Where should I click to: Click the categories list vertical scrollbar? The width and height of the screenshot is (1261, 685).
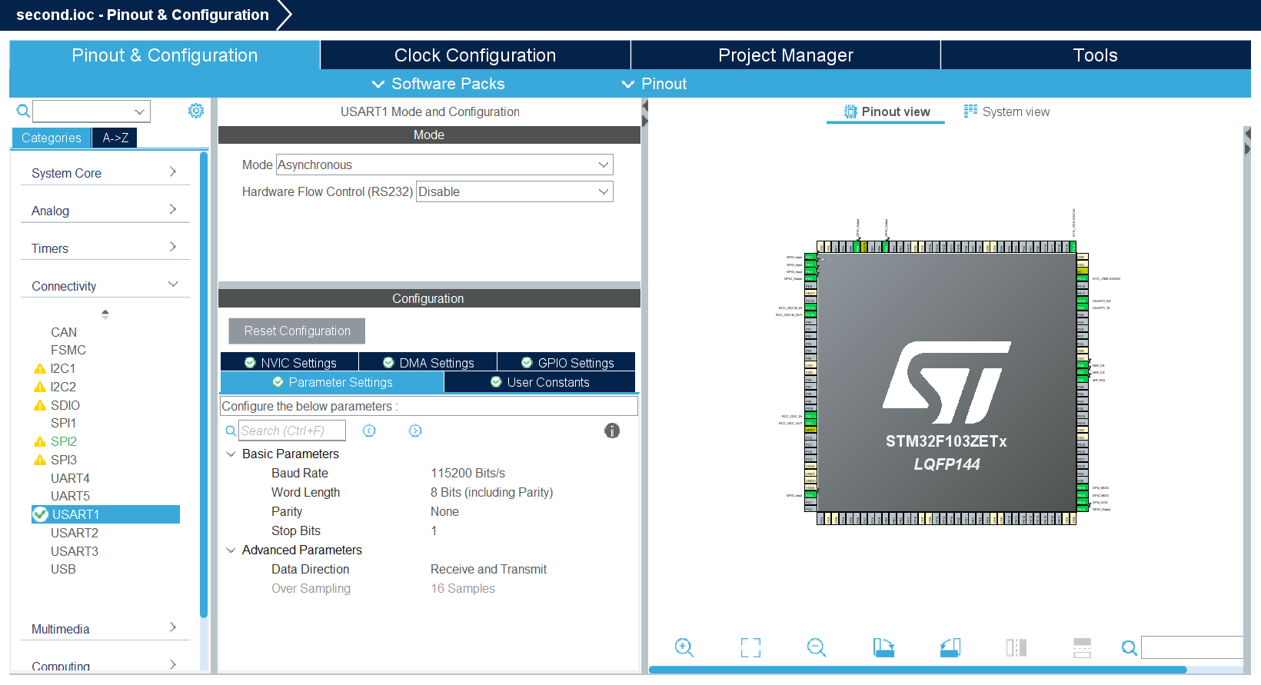(x=204, y=384)
